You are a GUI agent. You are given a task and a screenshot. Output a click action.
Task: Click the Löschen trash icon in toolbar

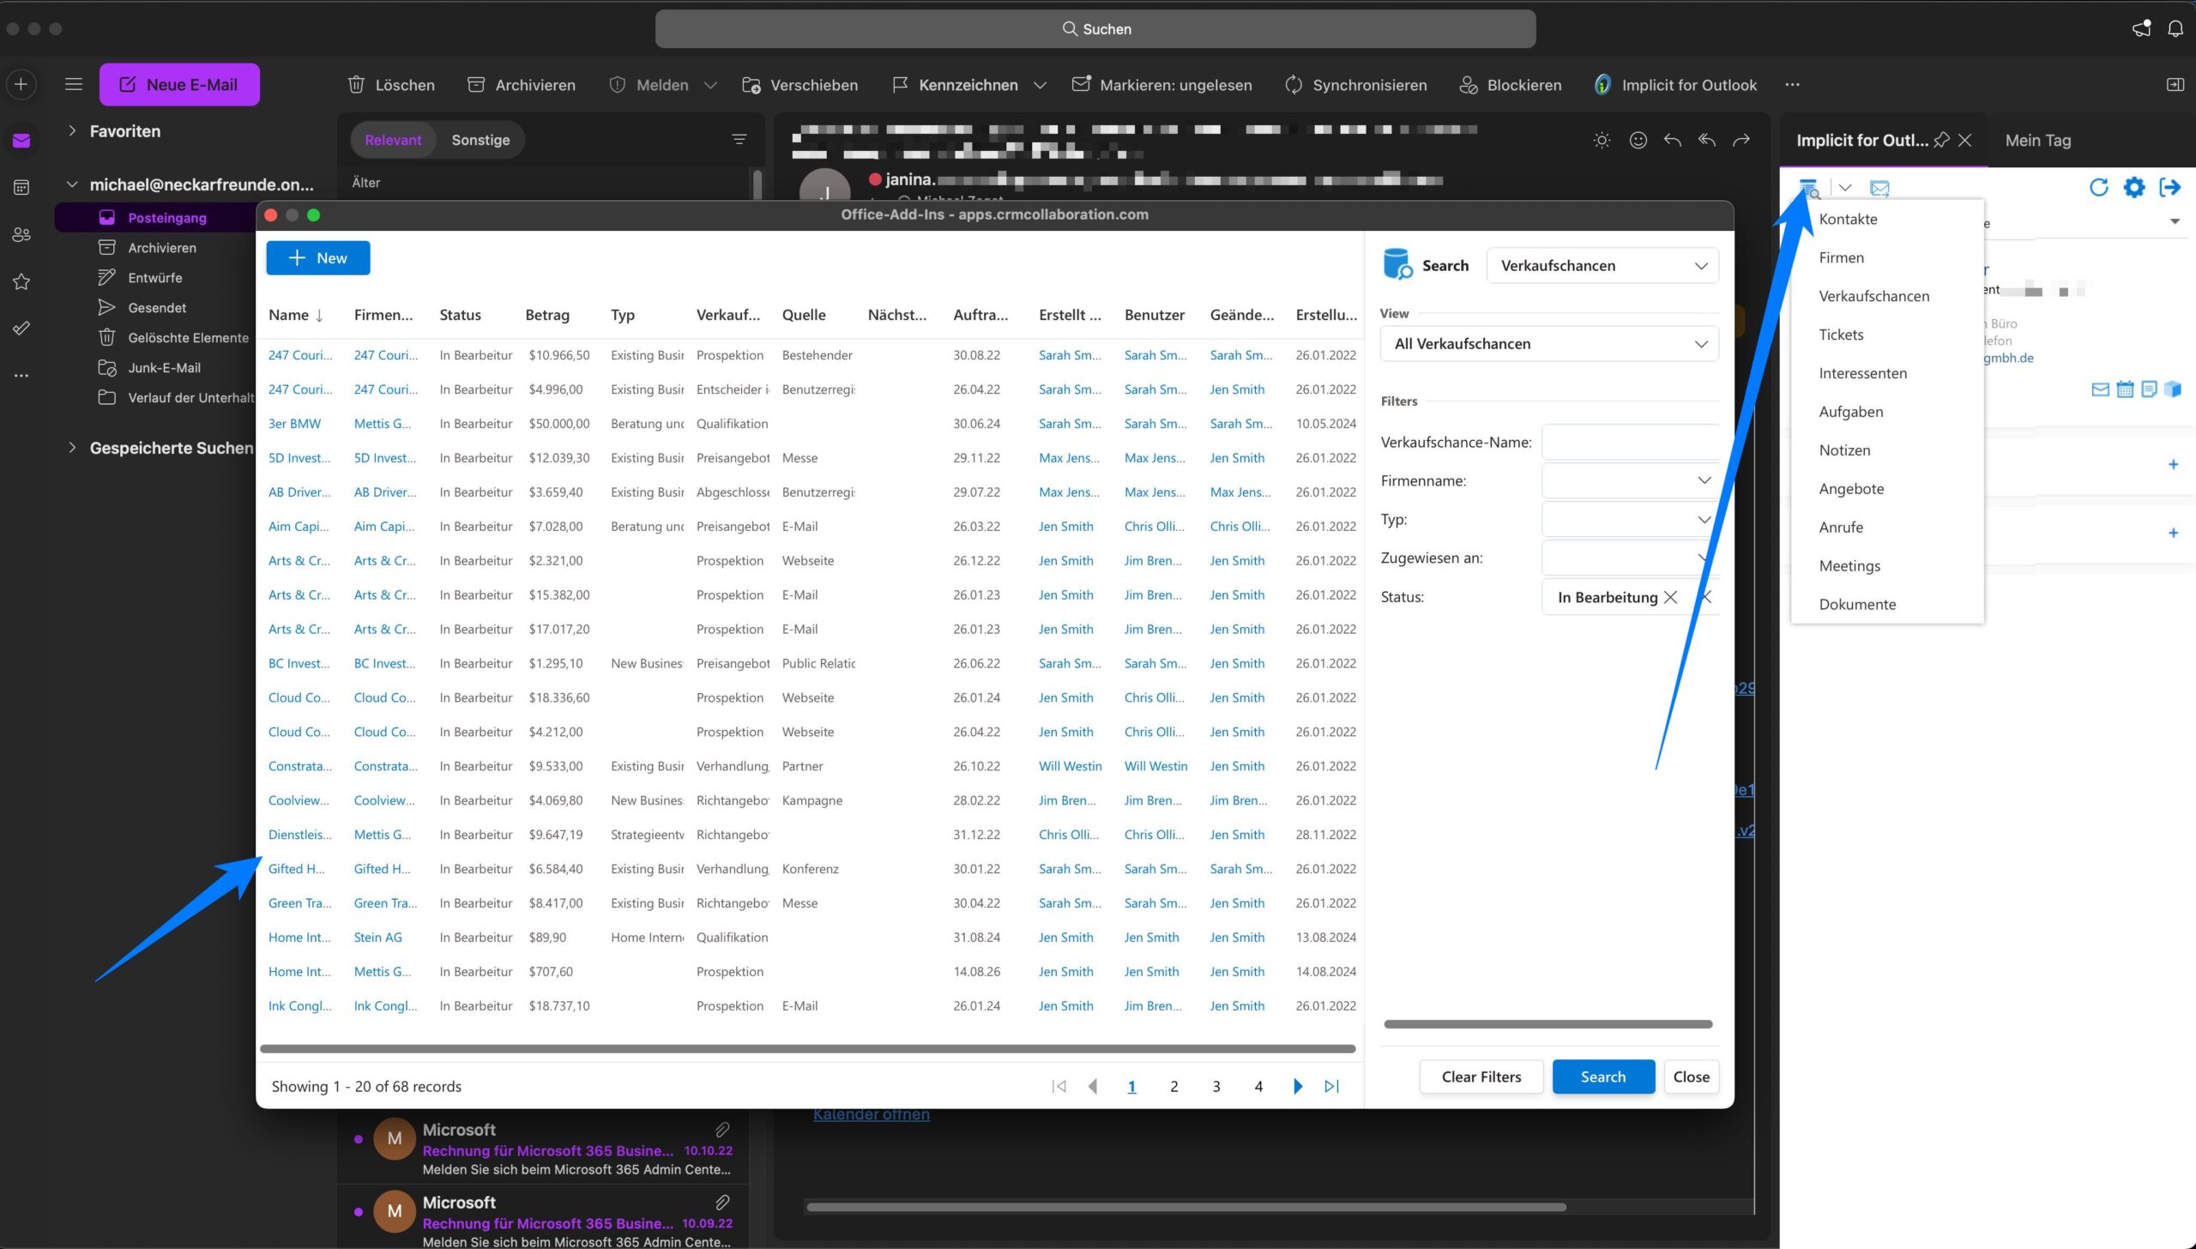pyautogui.click(x=356, y=85)
